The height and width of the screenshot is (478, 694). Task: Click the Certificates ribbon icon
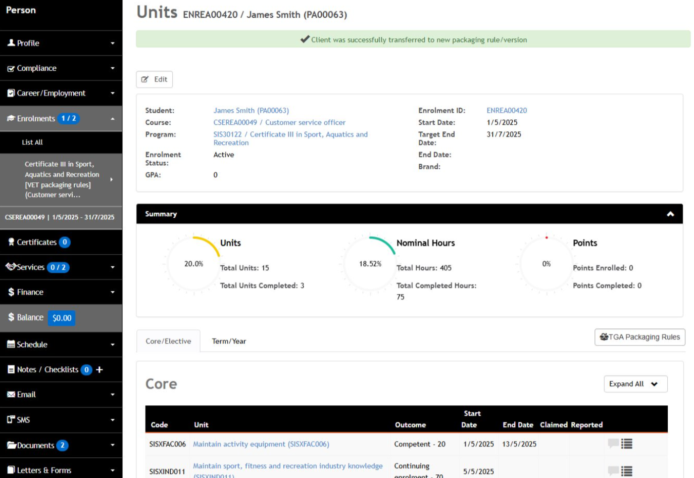click(11, 242)
